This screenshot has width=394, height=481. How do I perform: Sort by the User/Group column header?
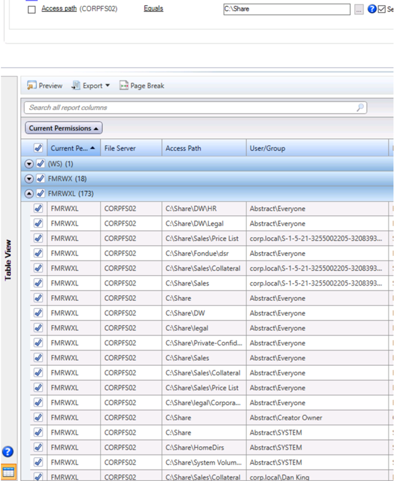click(267, 149)
